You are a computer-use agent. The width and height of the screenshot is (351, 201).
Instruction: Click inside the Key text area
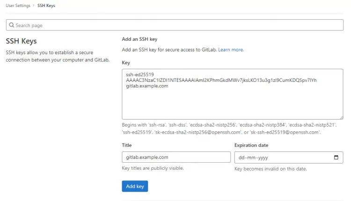232,103
